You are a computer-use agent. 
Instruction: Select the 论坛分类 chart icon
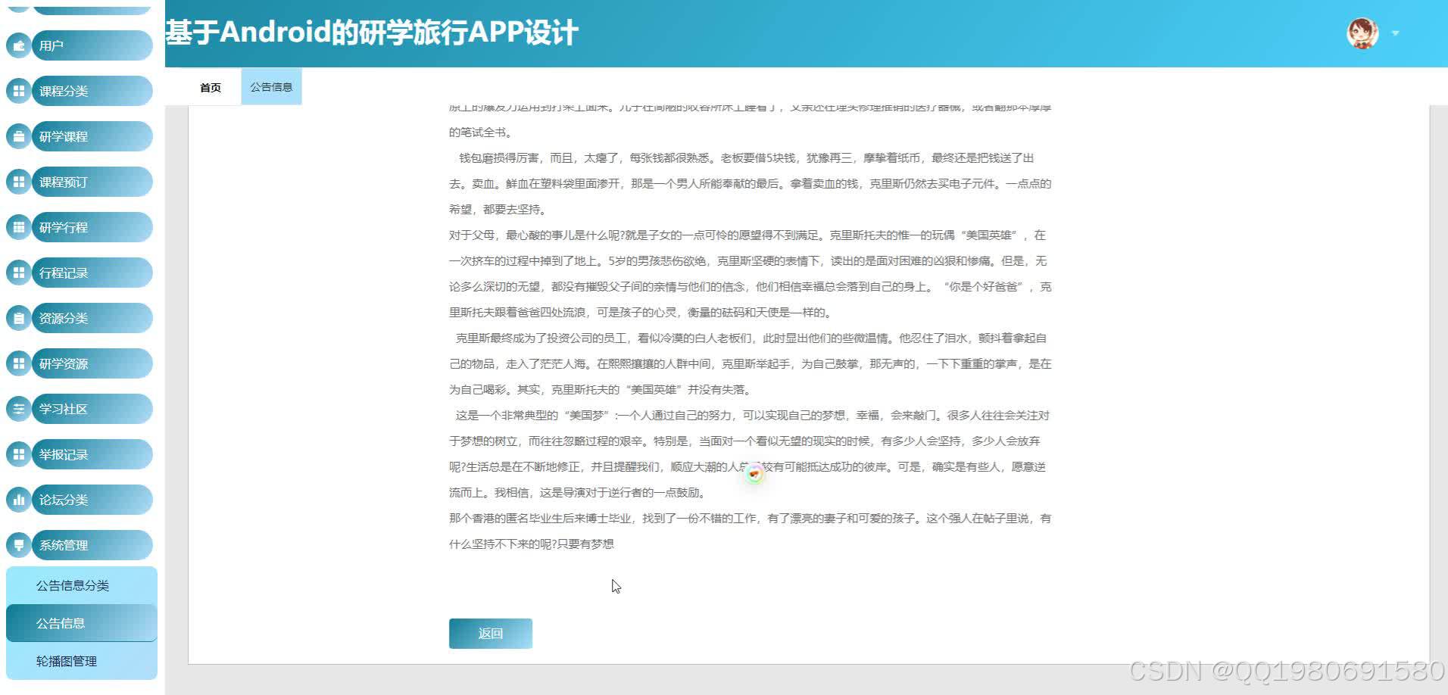point(19,500)
